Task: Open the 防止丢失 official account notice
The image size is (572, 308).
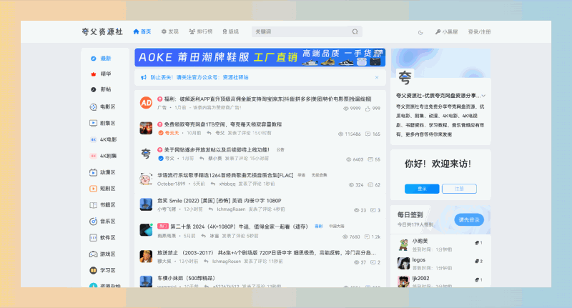Action: point(199,77)
